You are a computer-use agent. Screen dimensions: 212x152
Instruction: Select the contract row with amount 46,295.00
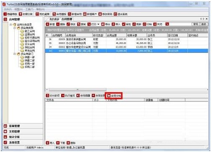[x=127, y=43]
